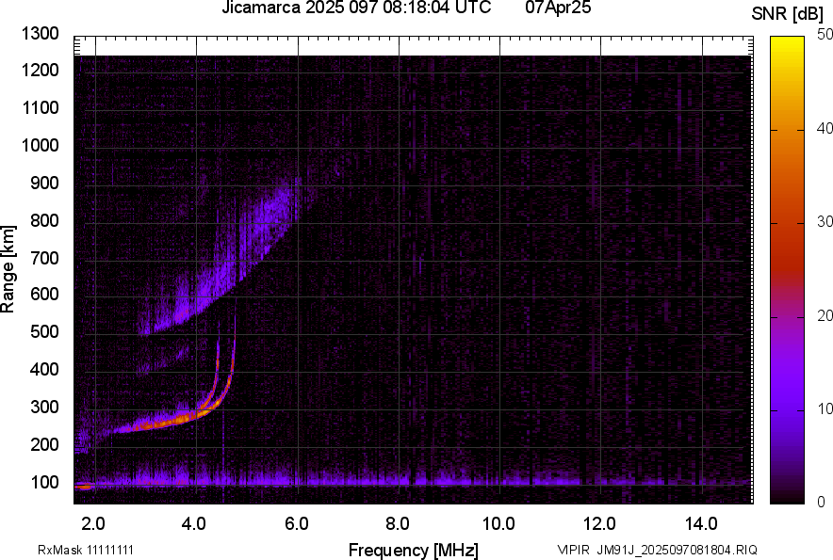Click the frequency tick label '8.0'

click(x=398, y=523)
